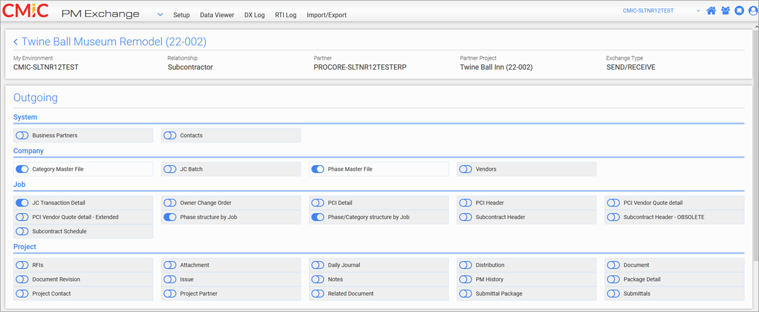Open the DX Log menu
759x312 pixels.
254,15
